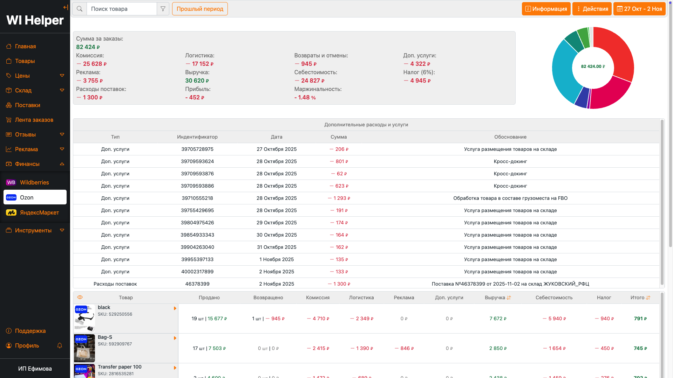The image size is (673, 378).
Task: Focus the Поиск товара search field
Action: 121,9
